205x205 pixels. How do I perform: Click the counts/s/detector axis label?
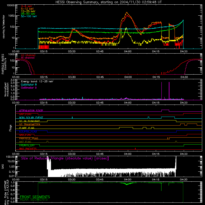click(4, 27)
